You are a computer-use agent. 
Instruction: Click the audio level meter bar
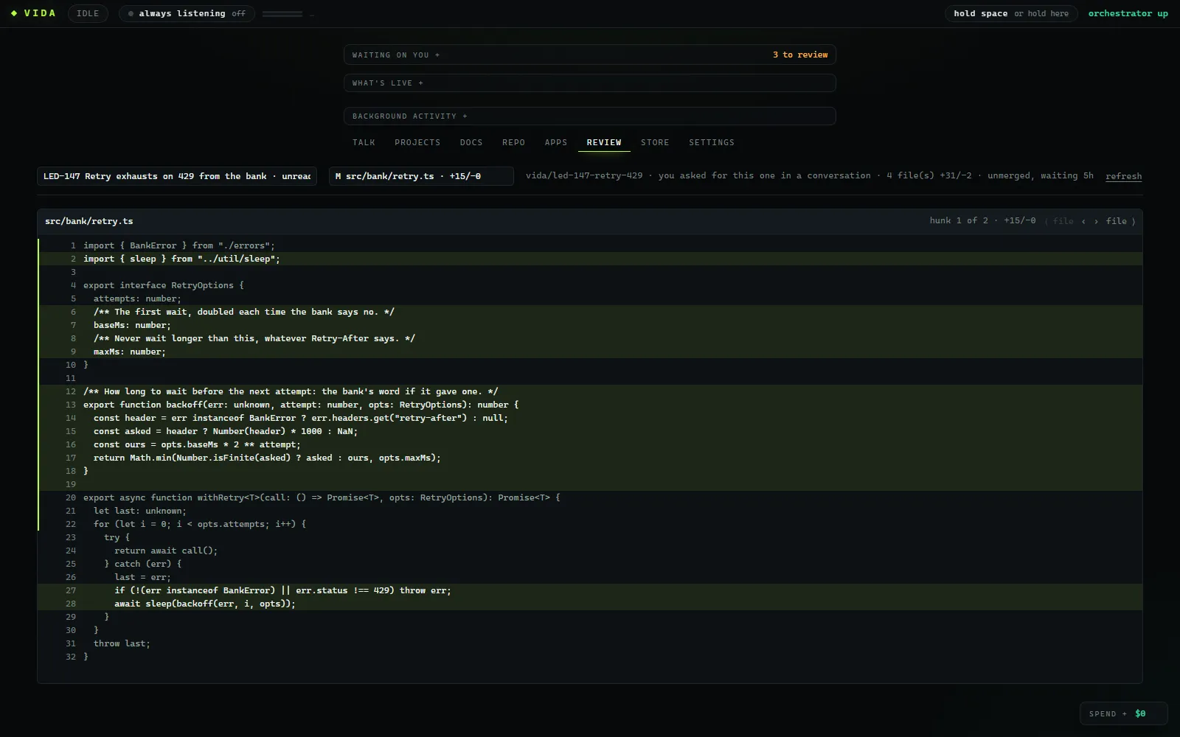pyautogui.click(x=282, y=14)
